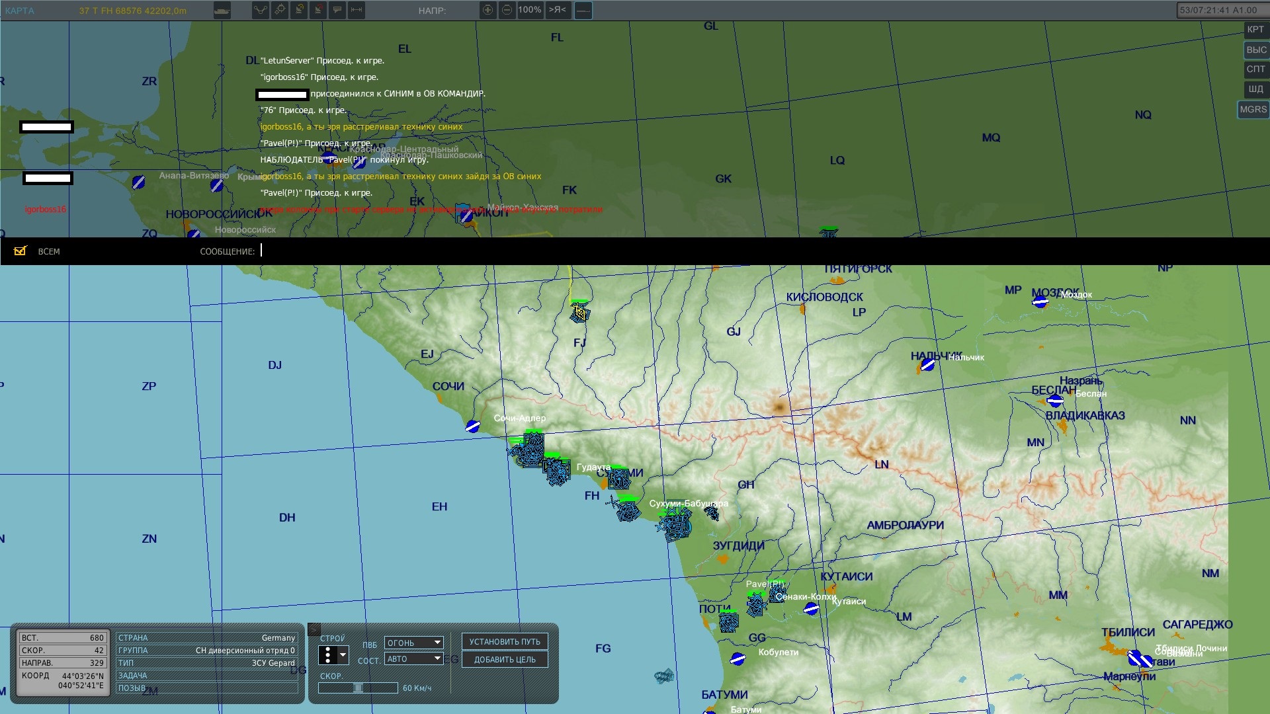Open the АВТО state dropdown
This screenshot has width=1270, height=714.
pyautogui.click(x=414, y=658)
